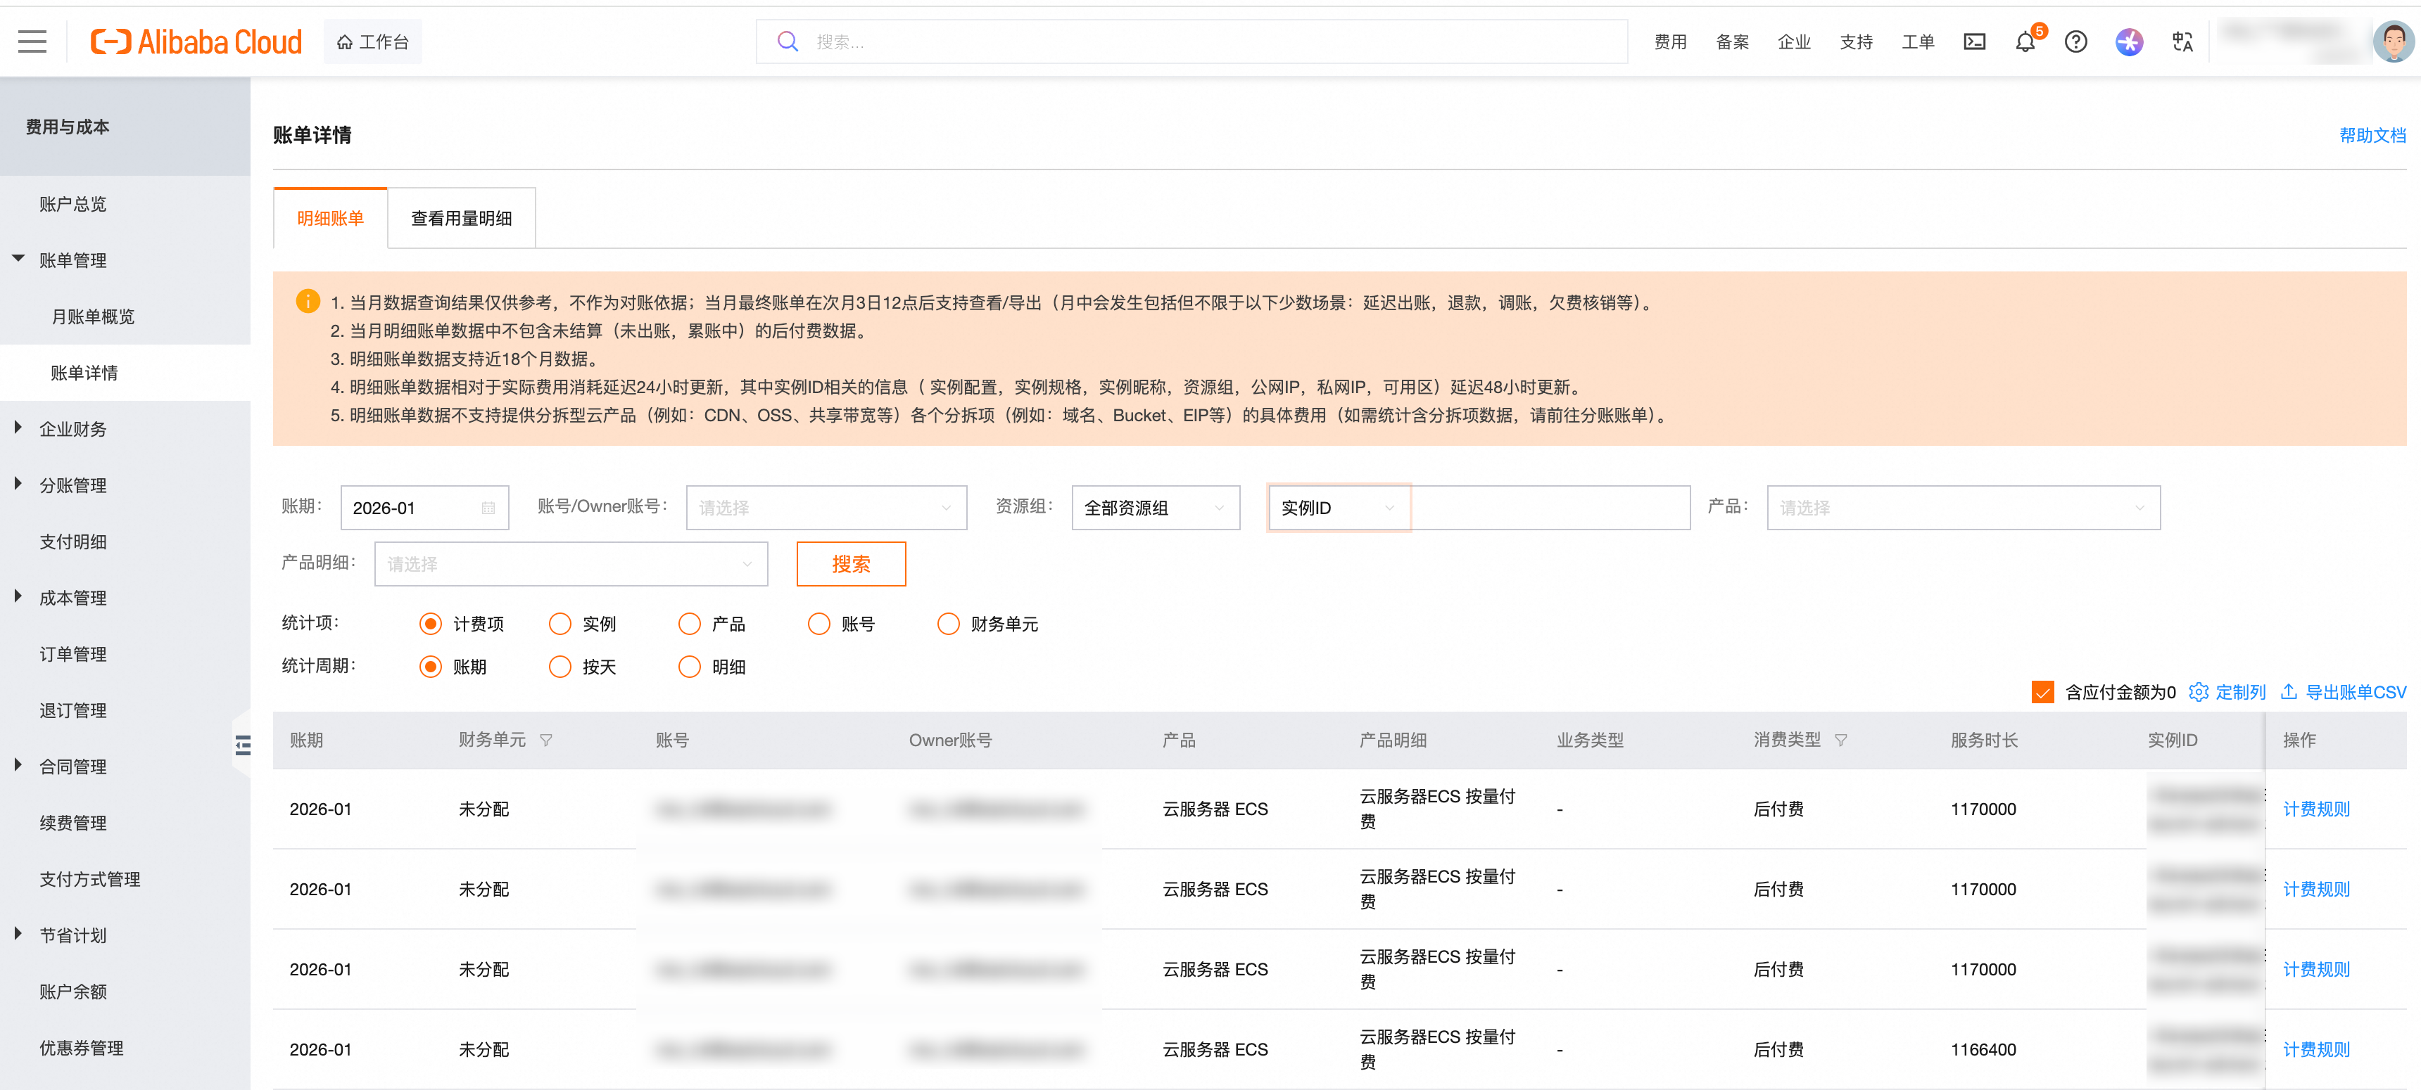
Task: Select the 实例 statistics radio button
Action: 560,624
